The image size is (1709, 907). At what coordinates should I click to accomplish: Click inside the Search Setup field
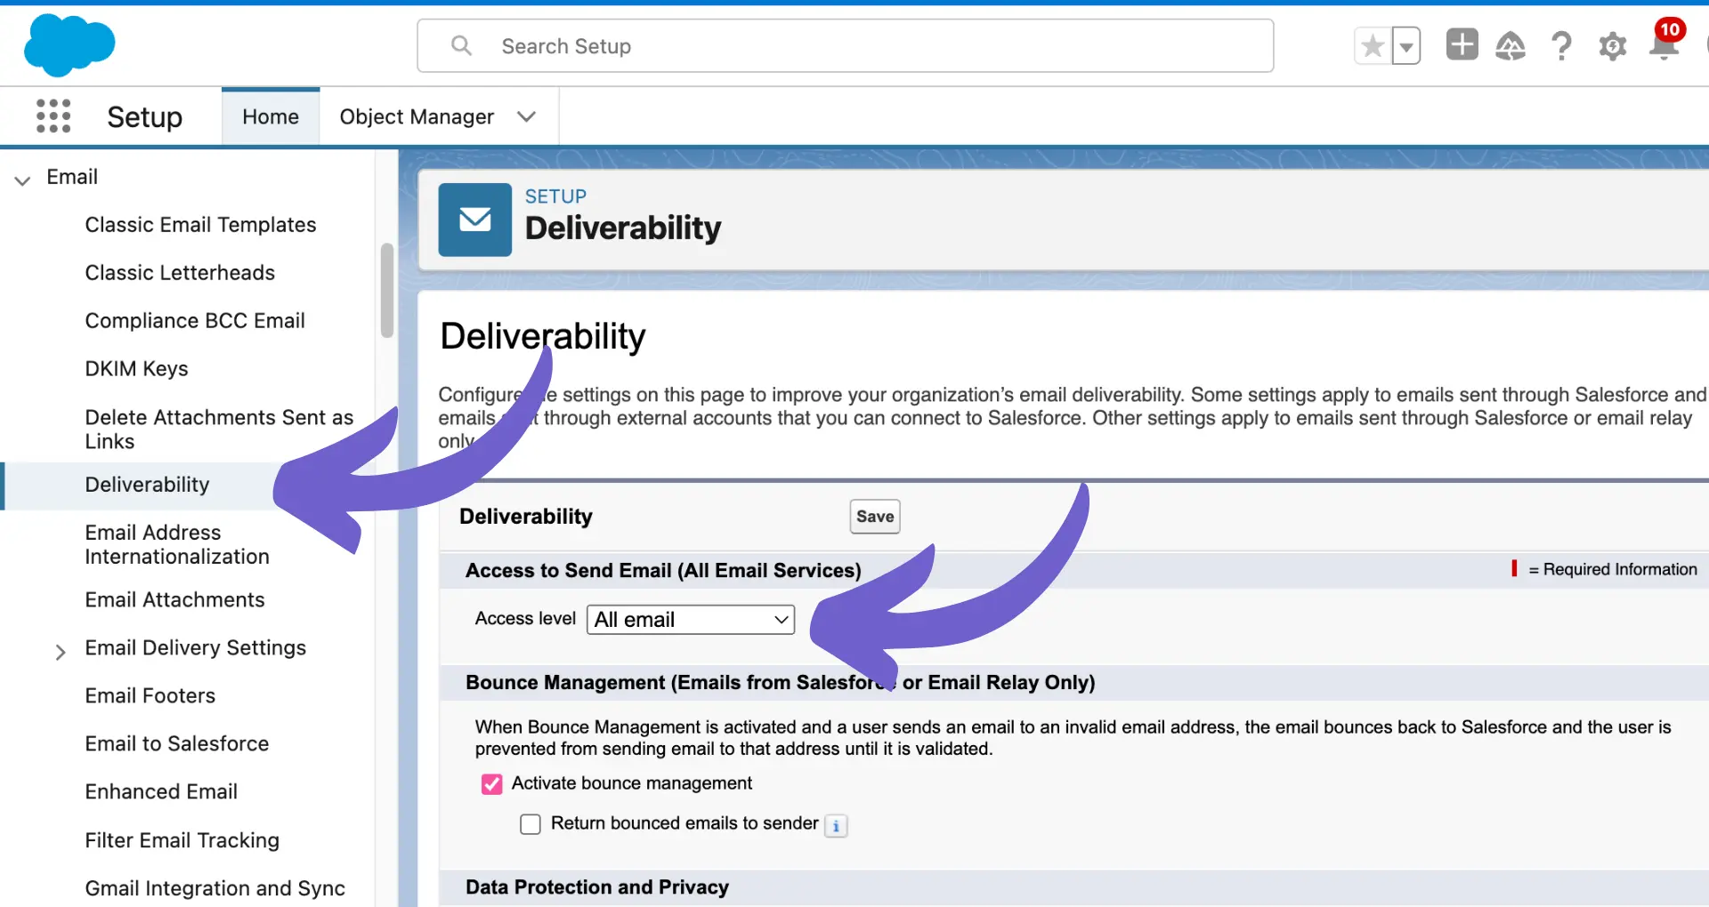coord(846,45)
